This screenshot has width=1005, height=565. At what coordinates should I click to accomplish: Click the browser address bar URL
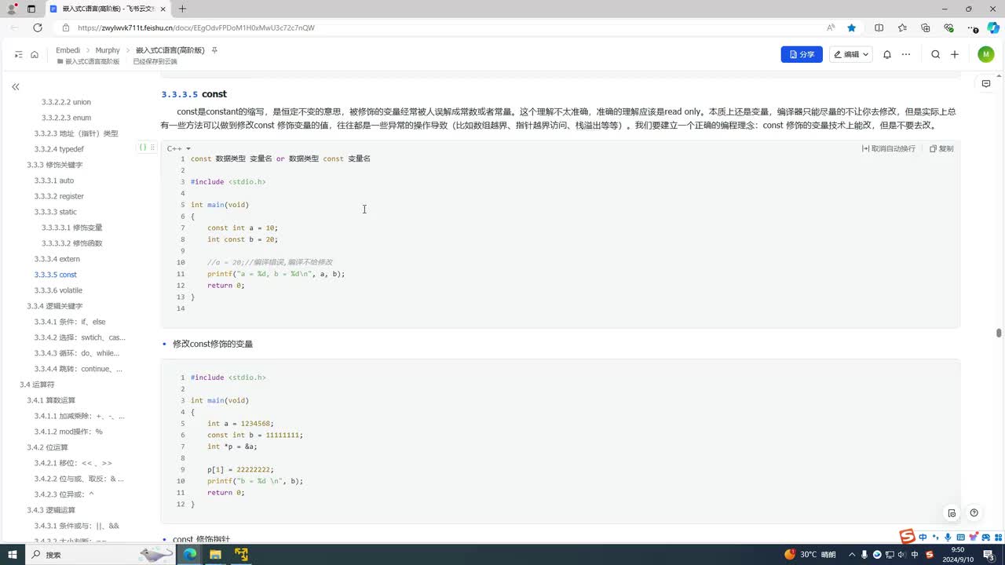coord(196,27)
